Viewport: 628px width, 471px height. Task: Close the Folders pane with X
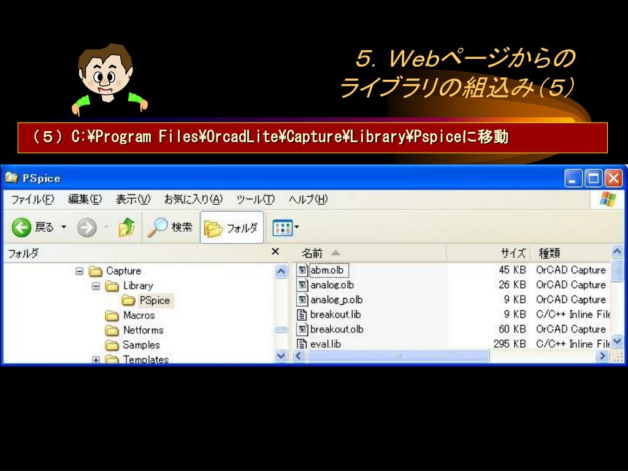click(275, 251)
